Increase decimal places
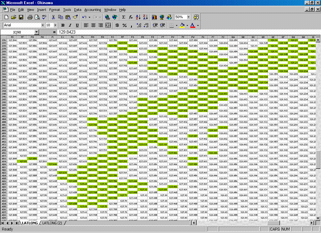This screenshot has width=321, height=233. point(139,25)
